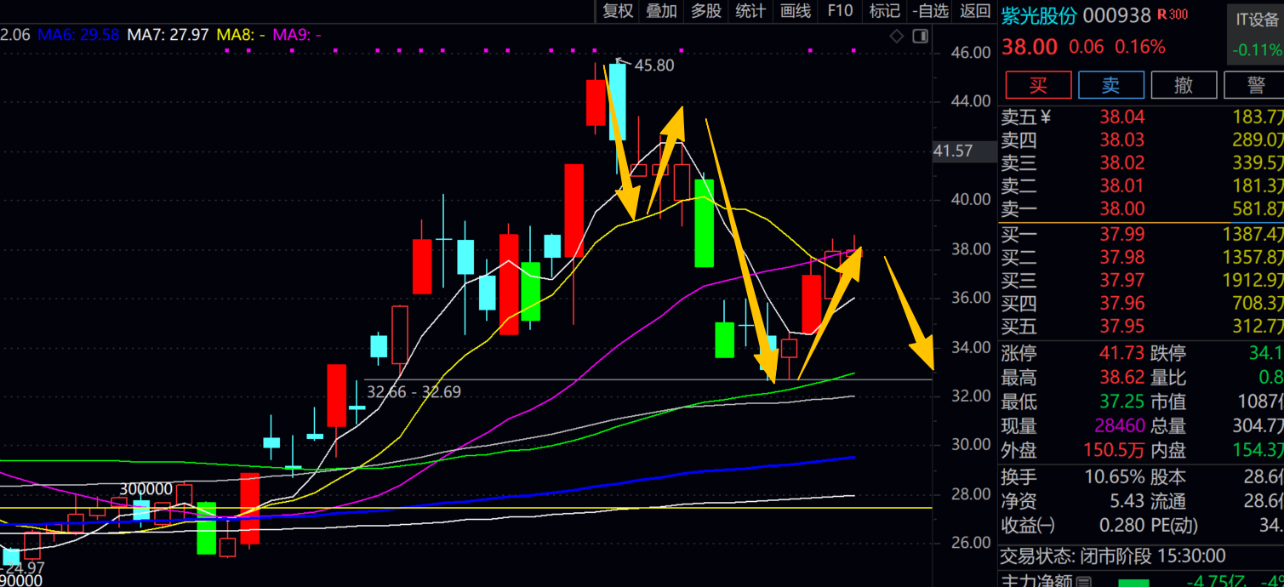Image resolution: width=1284 pixels, height=587 pixels.
Task: Open the 叠加 overlay menu
Action: click(662, 11)
